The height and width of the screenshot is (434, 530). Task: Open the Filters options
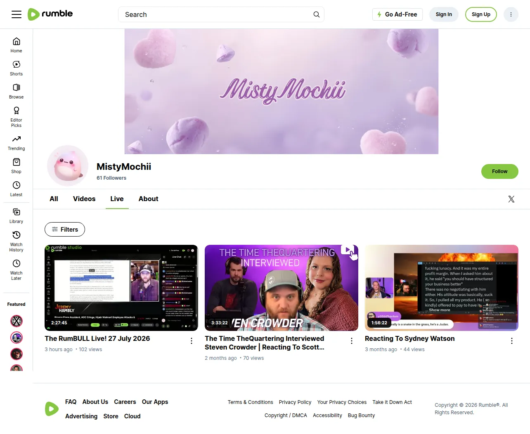65,230
